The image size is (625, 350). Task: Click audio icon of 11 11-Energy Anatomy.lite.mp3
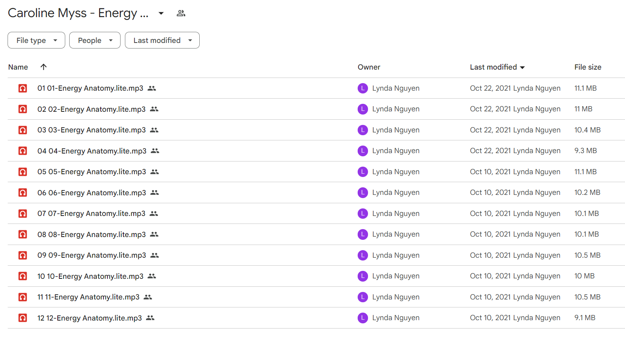coord(23,297)
